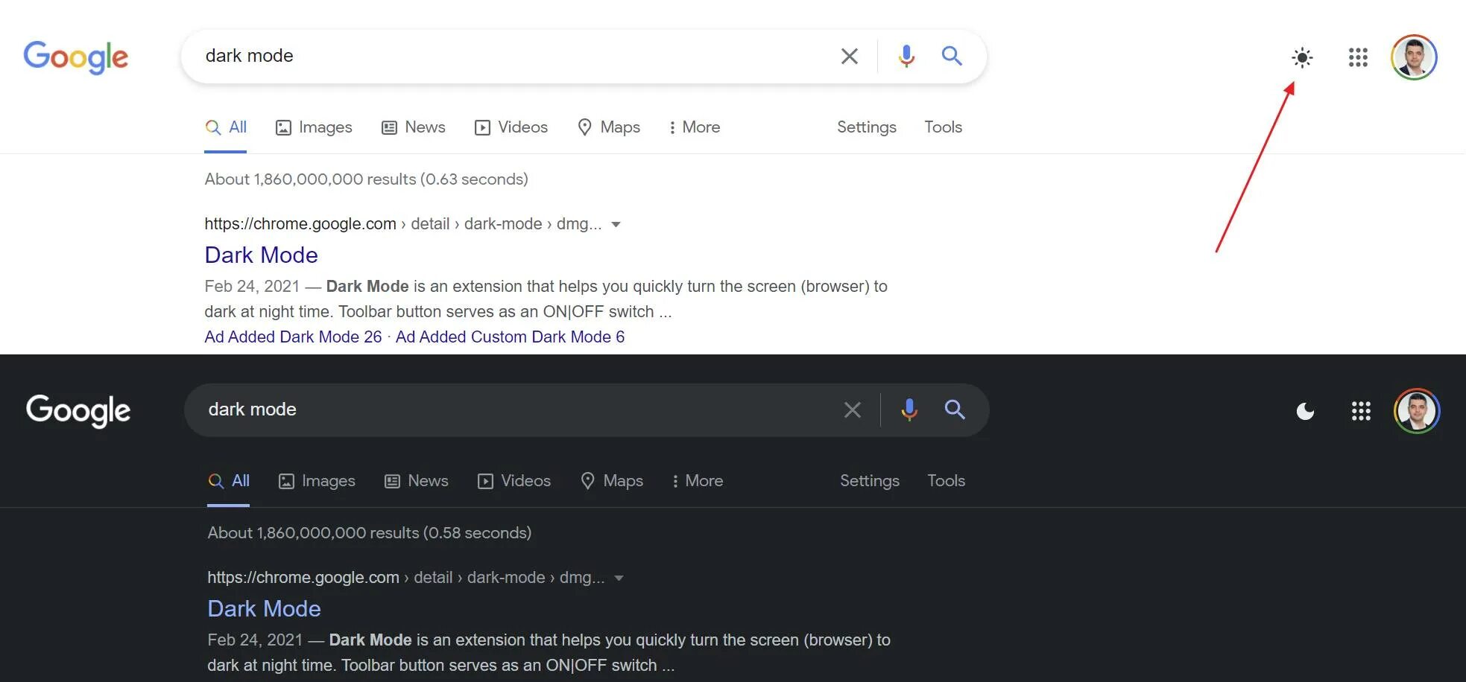
Task: Click the Google logo on dark page
Action: (x=78, y=411)
